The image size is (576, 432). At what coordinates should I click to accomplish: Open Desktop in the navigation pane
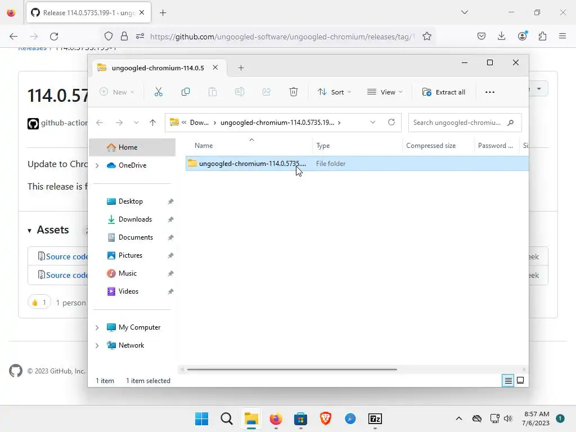(x=130, y=201)
